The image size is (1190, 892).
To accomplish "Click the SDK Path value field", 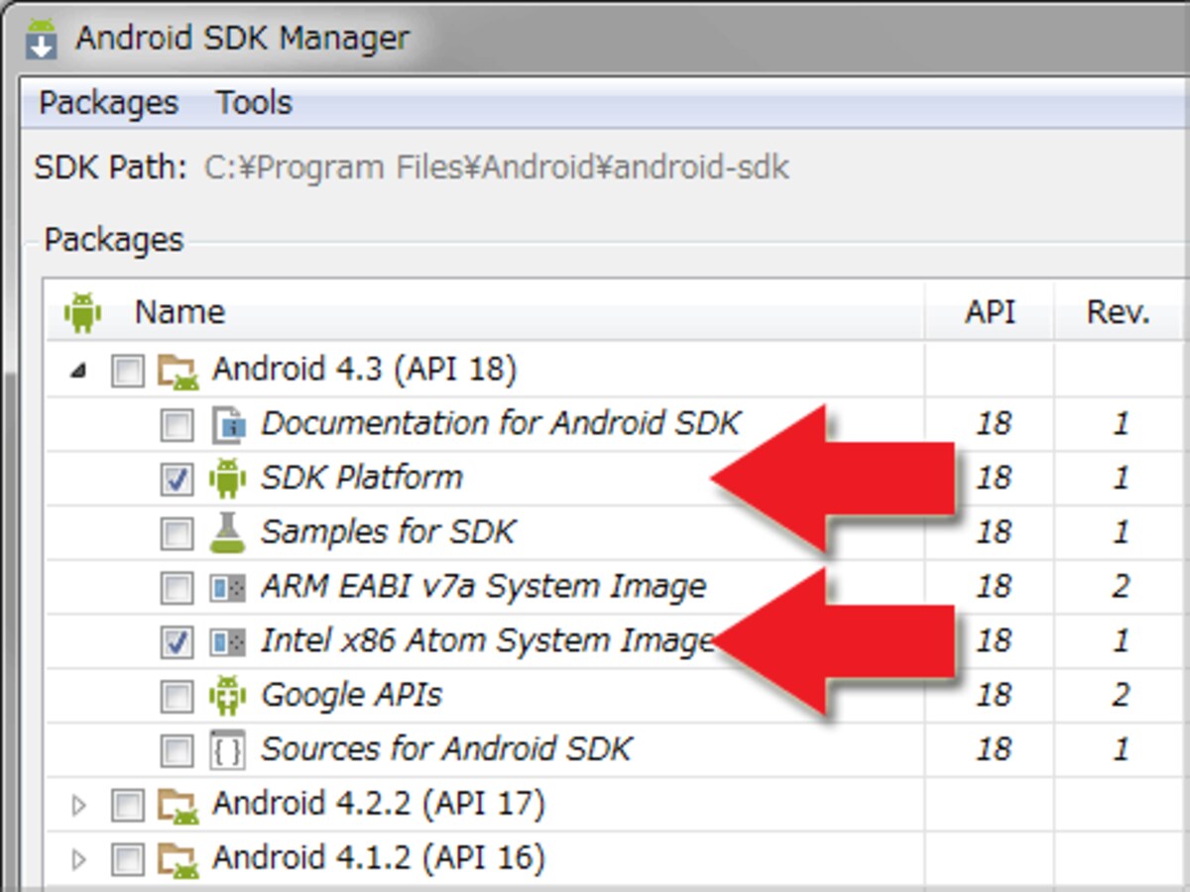I will tap(497, 167).
